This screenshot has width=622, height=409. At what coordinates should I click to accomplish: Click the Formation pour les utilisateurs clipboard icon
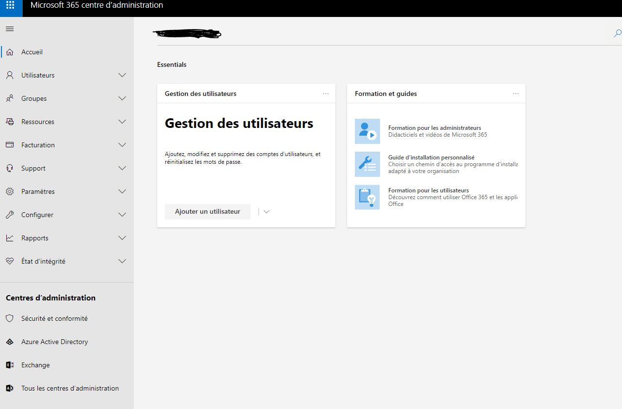click(367, 197)
